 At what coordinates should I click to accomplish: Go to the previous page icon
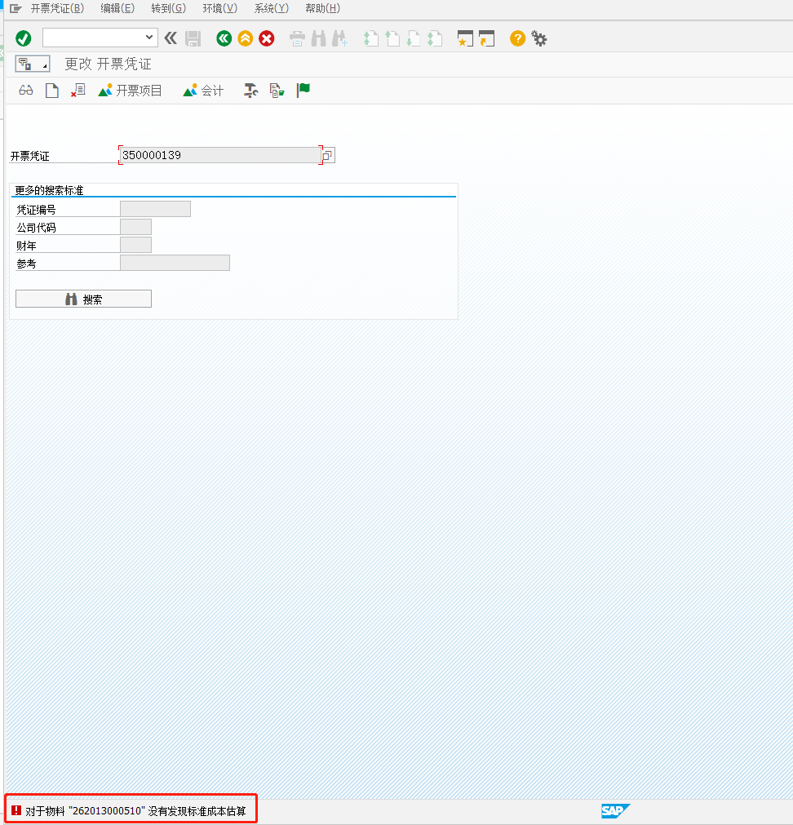pyautogui.click(x=392, y=38)
